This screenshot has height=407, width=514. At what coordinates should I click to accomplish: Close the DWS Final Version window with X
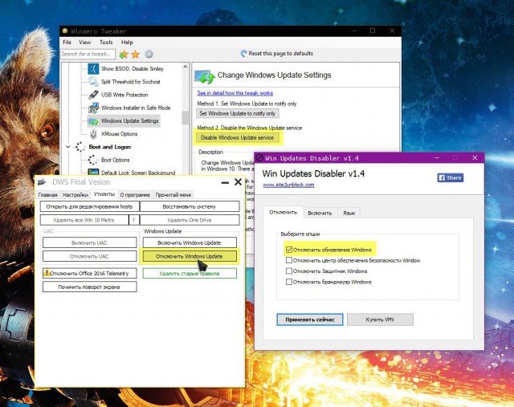(x=238, y=182)
